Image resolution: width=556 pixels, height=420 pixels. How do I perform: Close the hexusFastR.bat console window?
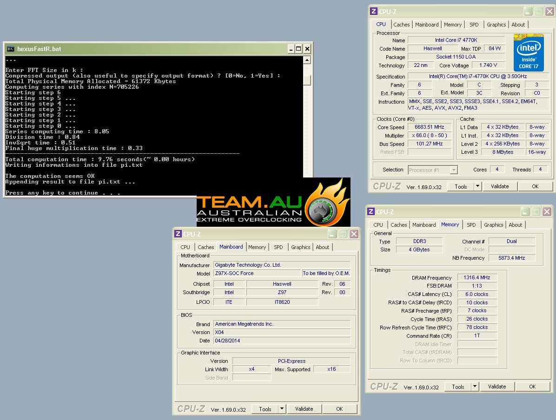(x=307, y=48)
